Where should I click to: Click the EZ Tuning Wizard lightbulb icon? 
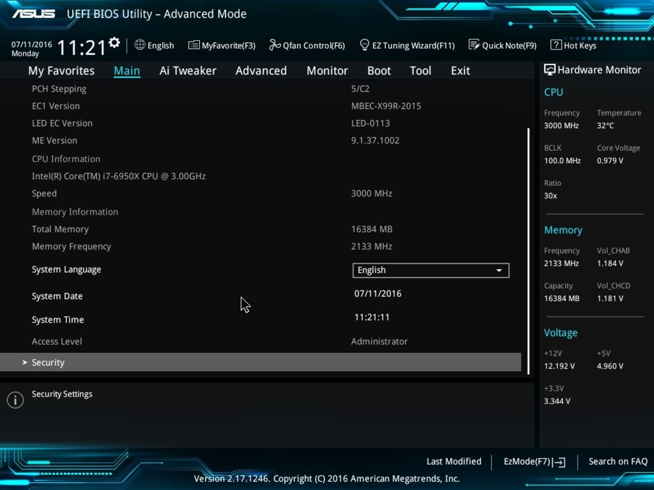(365, 45)
